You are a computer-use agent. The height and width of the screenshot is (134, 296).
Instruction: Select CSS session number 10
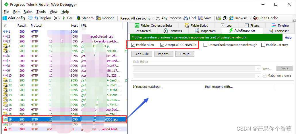click(x=64, y=75)
